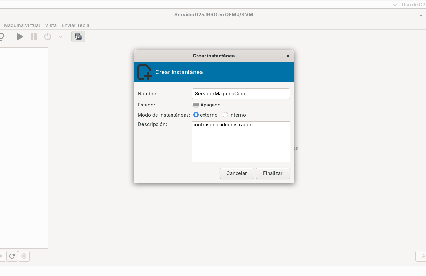Open the Vista menu
The width and height of the screenshot is (426, 276).
pyautogui.click(x=51, y=25)
